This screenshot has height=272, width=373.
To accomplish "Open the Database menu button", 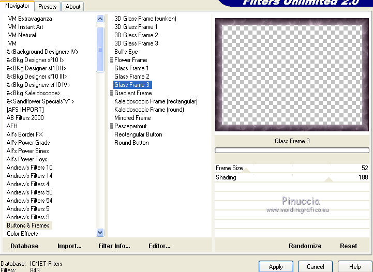I will [24, 246].
